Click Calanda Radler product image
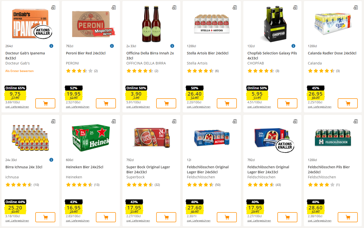This screenshot has width=364, height=228. (x=333, y=24)
